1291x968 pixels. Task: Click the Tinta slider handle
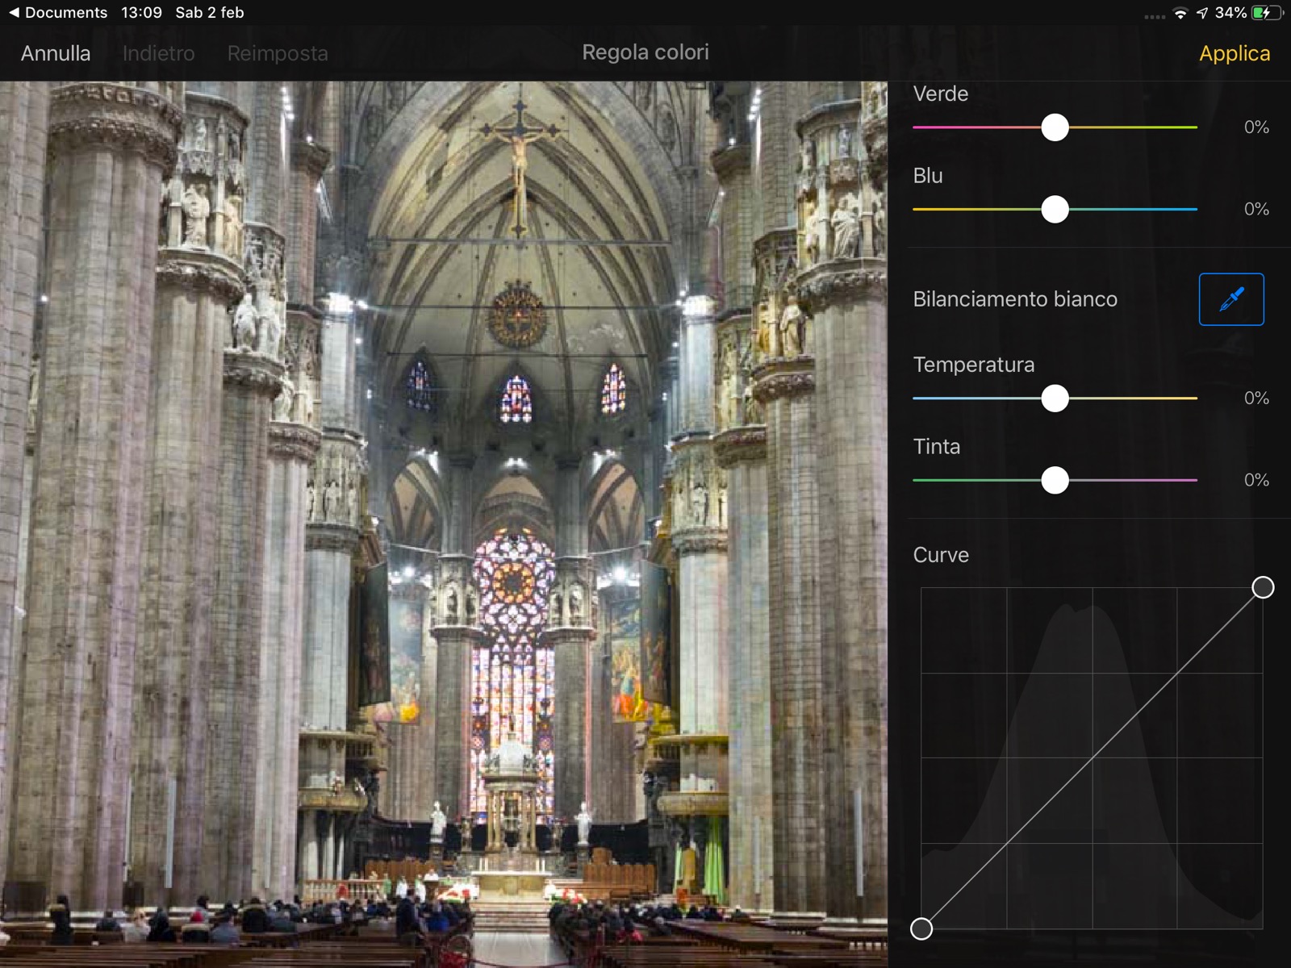click(x=1055, y=481)
